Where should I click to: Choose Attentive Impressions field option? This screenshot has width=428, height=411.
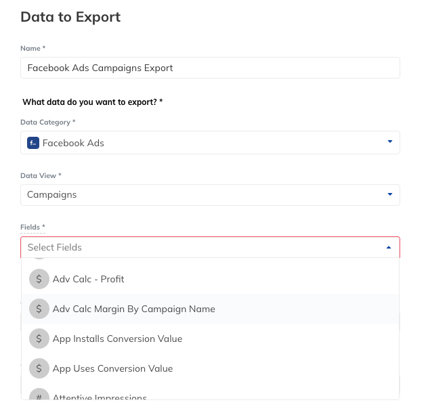pyautogui.click(x=210, y=392)
